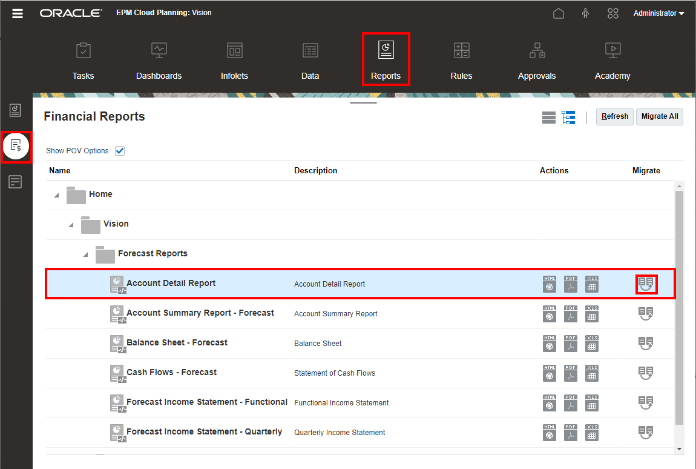This screenshot has height=469, width=696.
Task: Switch to flat list view icon
Action: pyautogui.click(x=549, y=118)
